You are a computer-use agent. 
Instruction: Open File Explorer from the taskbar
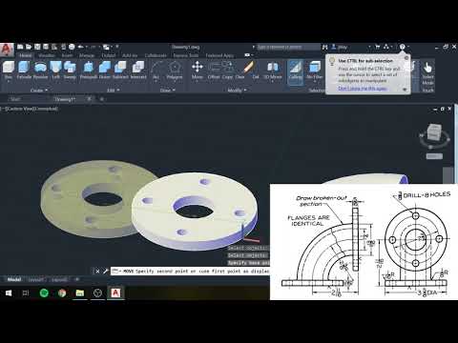coord(79,293)
